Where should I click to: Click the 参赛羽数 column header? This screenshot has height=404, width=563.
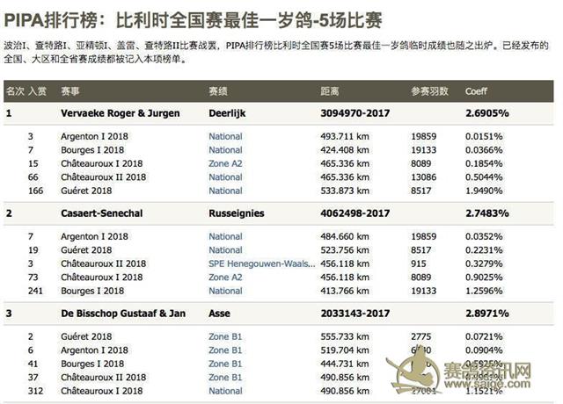tap(430, 91)
